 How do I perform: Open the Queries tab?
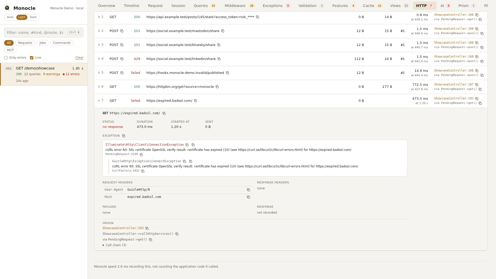tap(205, 6)
